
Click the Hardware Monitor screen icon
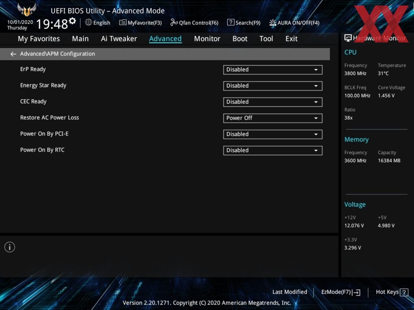(x=348, y=38)
